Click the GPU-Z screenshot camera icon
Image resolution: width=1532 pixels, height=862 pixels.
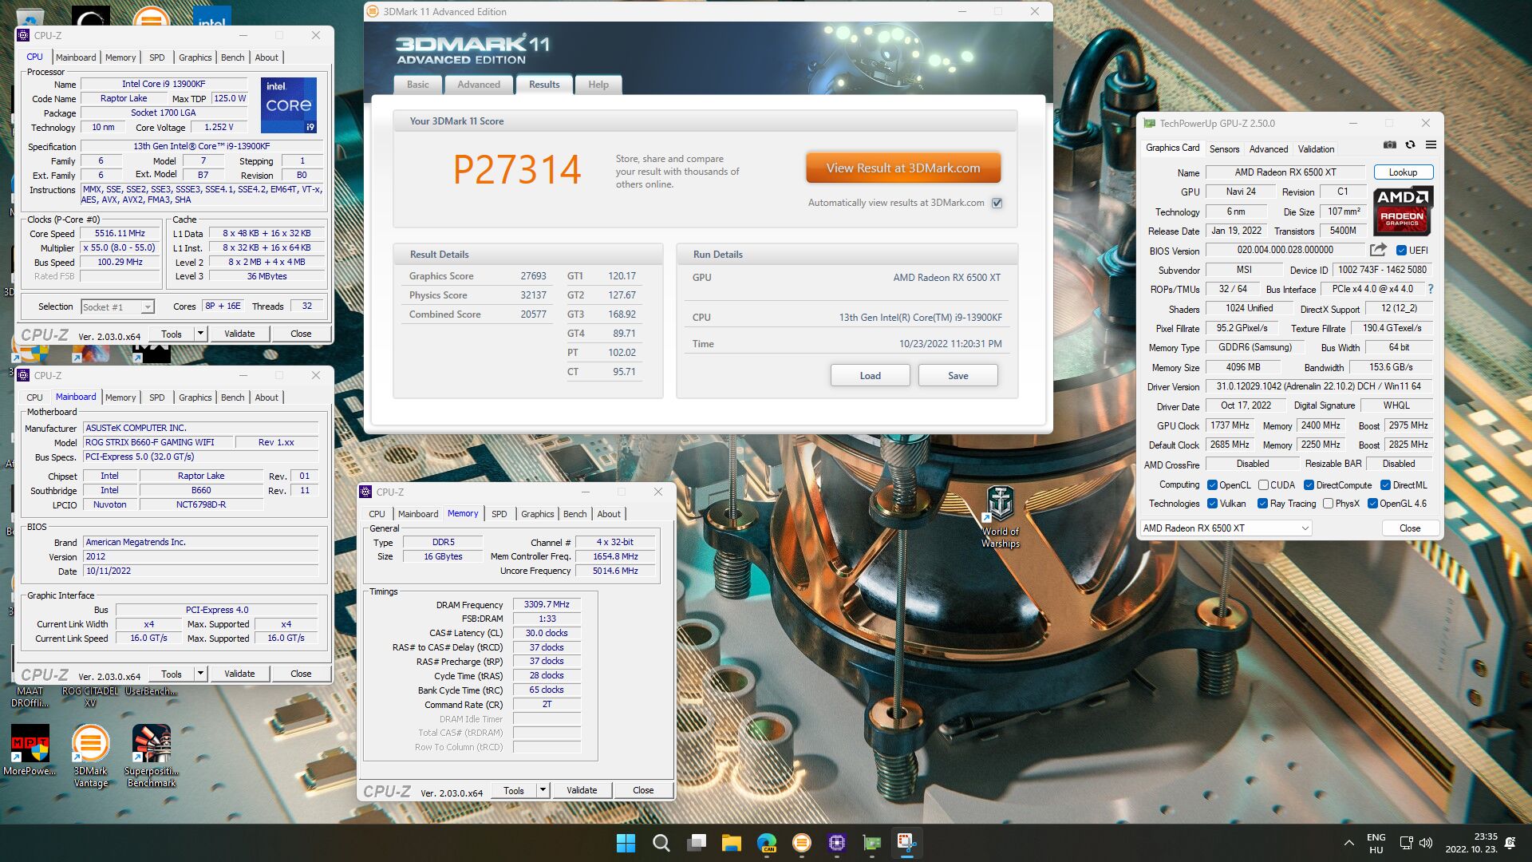pyautogui.click(x=1389, y=145)
